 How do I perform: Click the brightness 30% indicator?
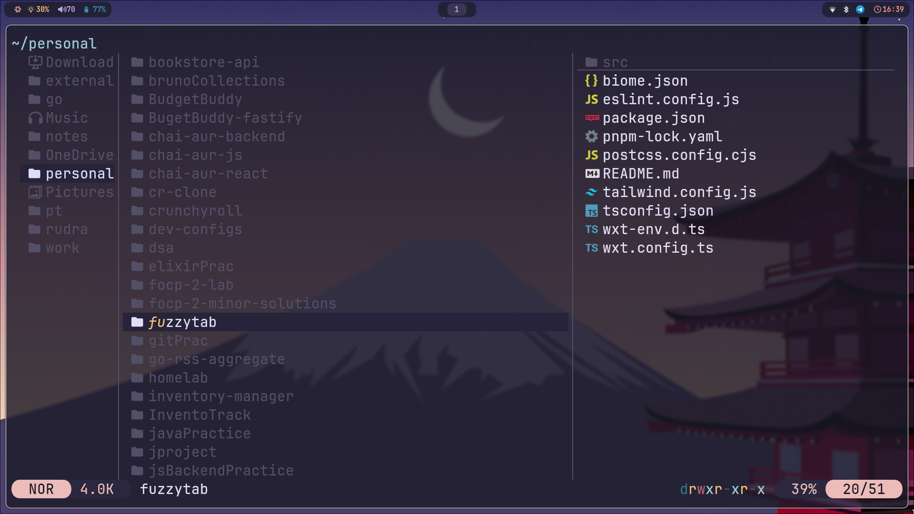tap(39, 10)
